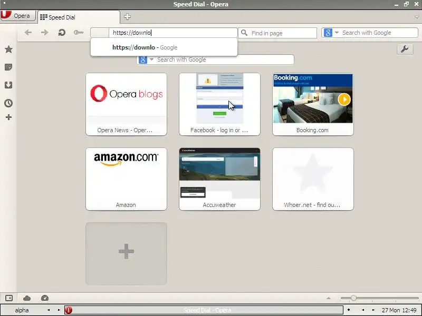The width and height of the screenshot is (422, 316).
Task: Expand the Speed Dial search engine dropdown arrow
Action: click(151, 60)
